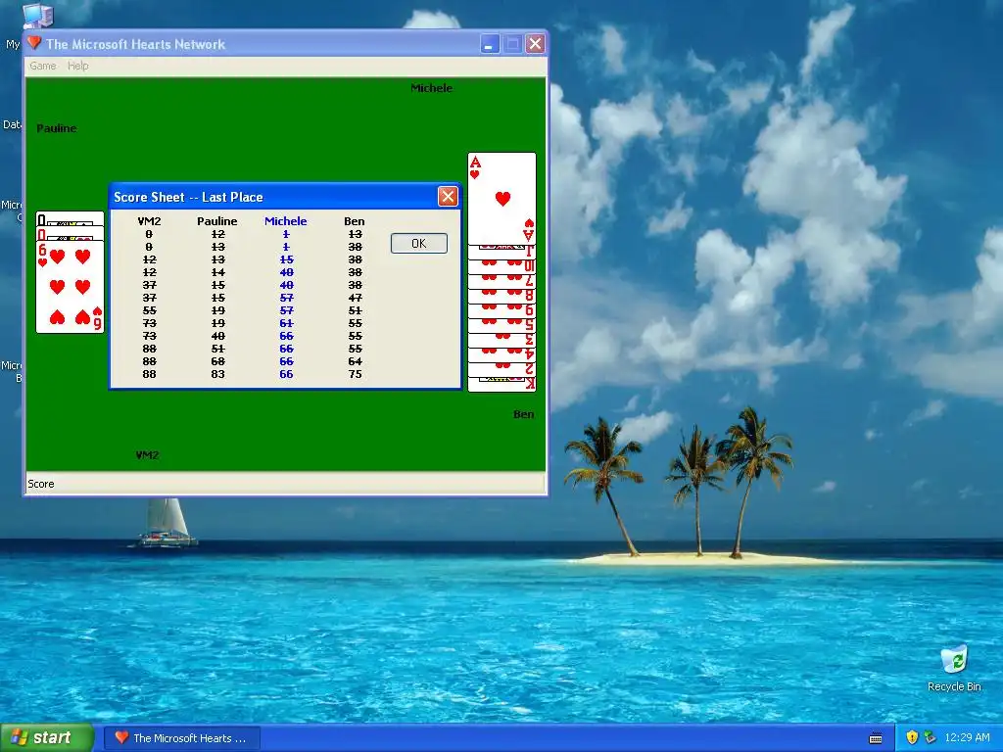Minimize the Microsoft Hearts Network window

pos(490,44)
